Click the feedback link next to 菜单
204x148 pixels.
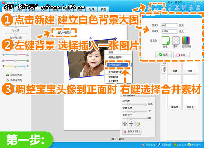pos(178,2)
